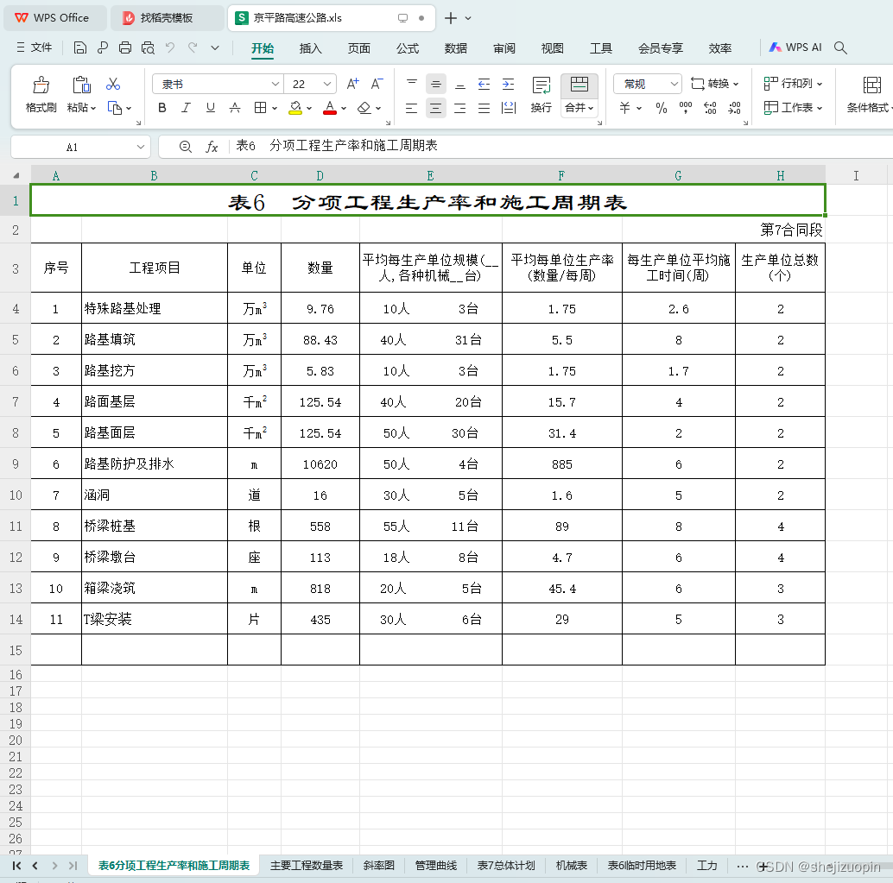893x883 pixels.
Task: Go to first sheet navigation arrow
Action: pyautogui.click(x=16, y=866)
